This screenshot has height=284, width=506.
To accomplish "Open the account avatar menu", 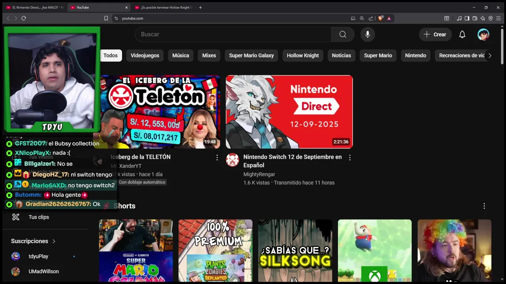I will click(483, 34).
